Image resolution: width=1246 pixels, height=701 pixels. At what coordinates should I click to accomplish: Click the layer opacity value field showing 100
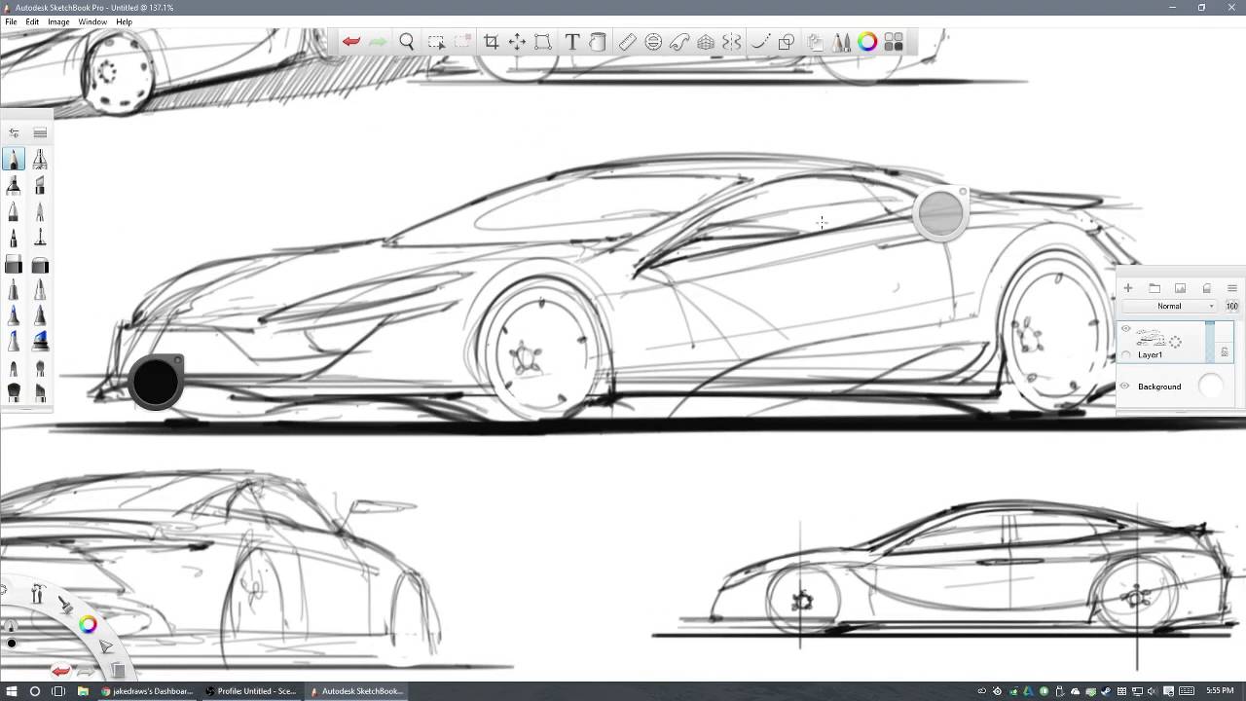click(x=1232, y=306)
